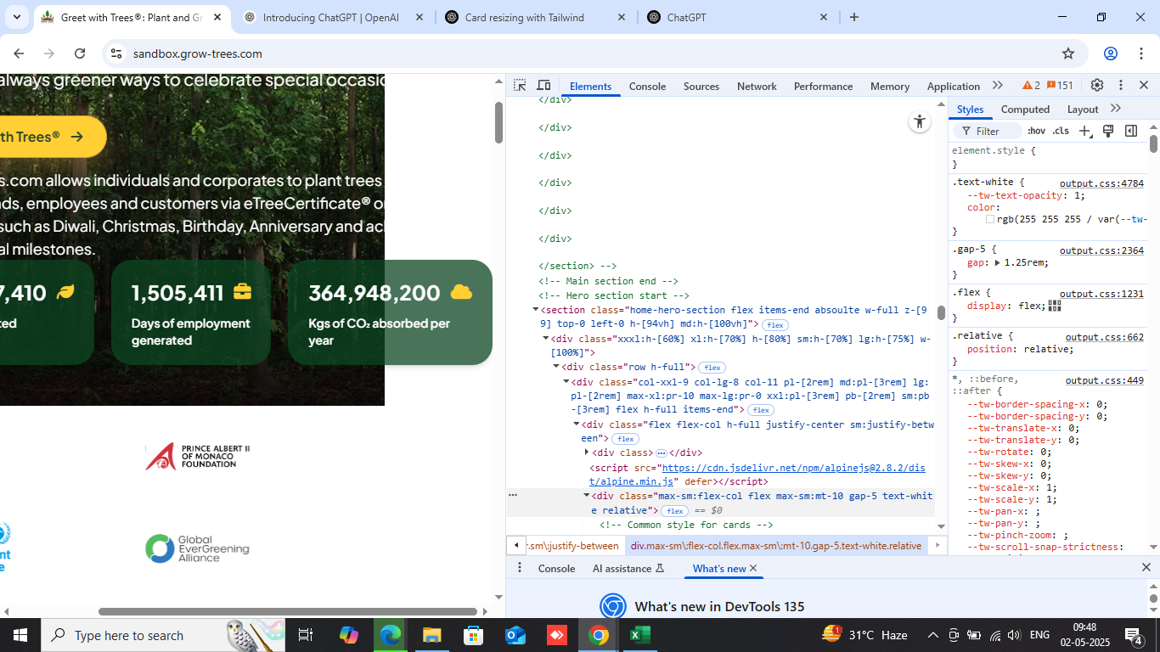Click the New Style Rule plus icon
Viewport: 1160px width, 652px height.
click(1084, 131)
